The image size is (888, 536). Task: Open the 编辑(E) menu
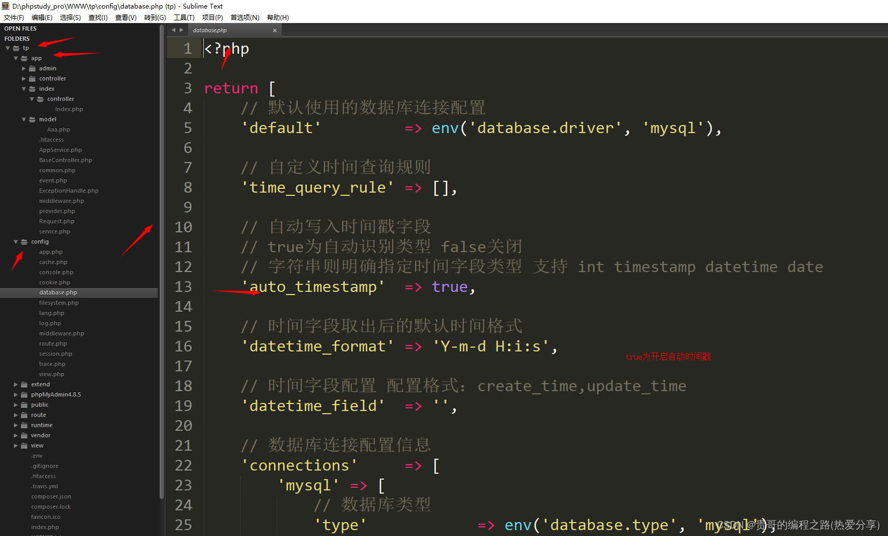pos(42,18)
